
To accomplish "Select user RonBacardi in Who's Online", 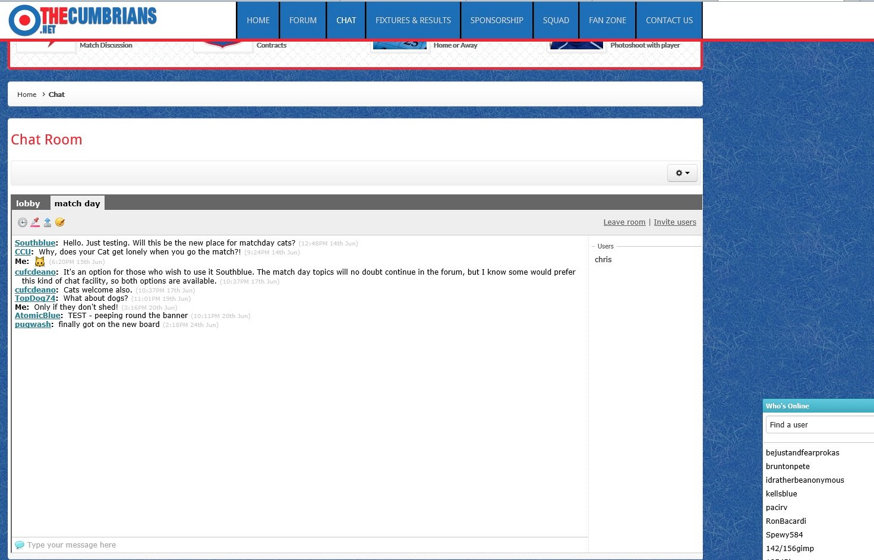I will point(786,521).
